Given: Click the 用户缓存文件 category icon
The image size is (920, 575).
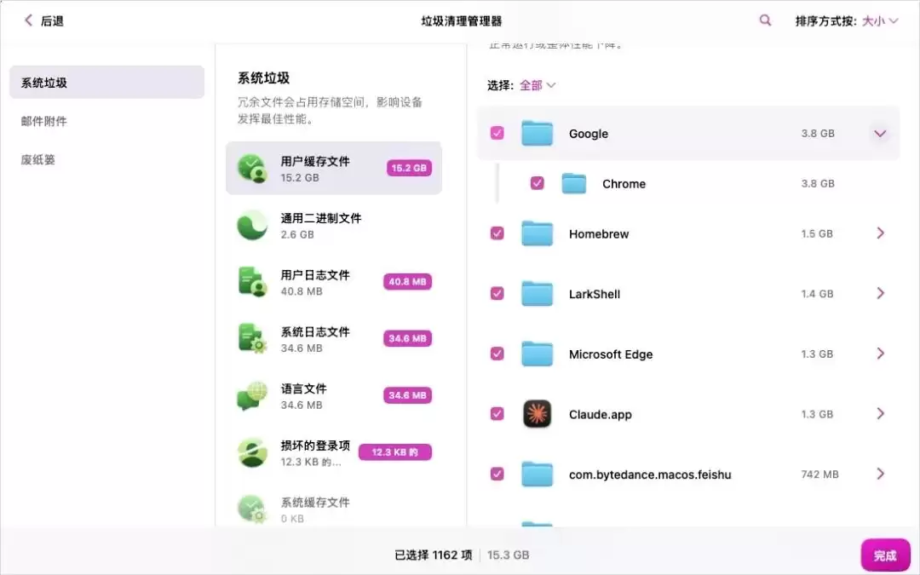Looking at the screenshot, I should [252, 168].
